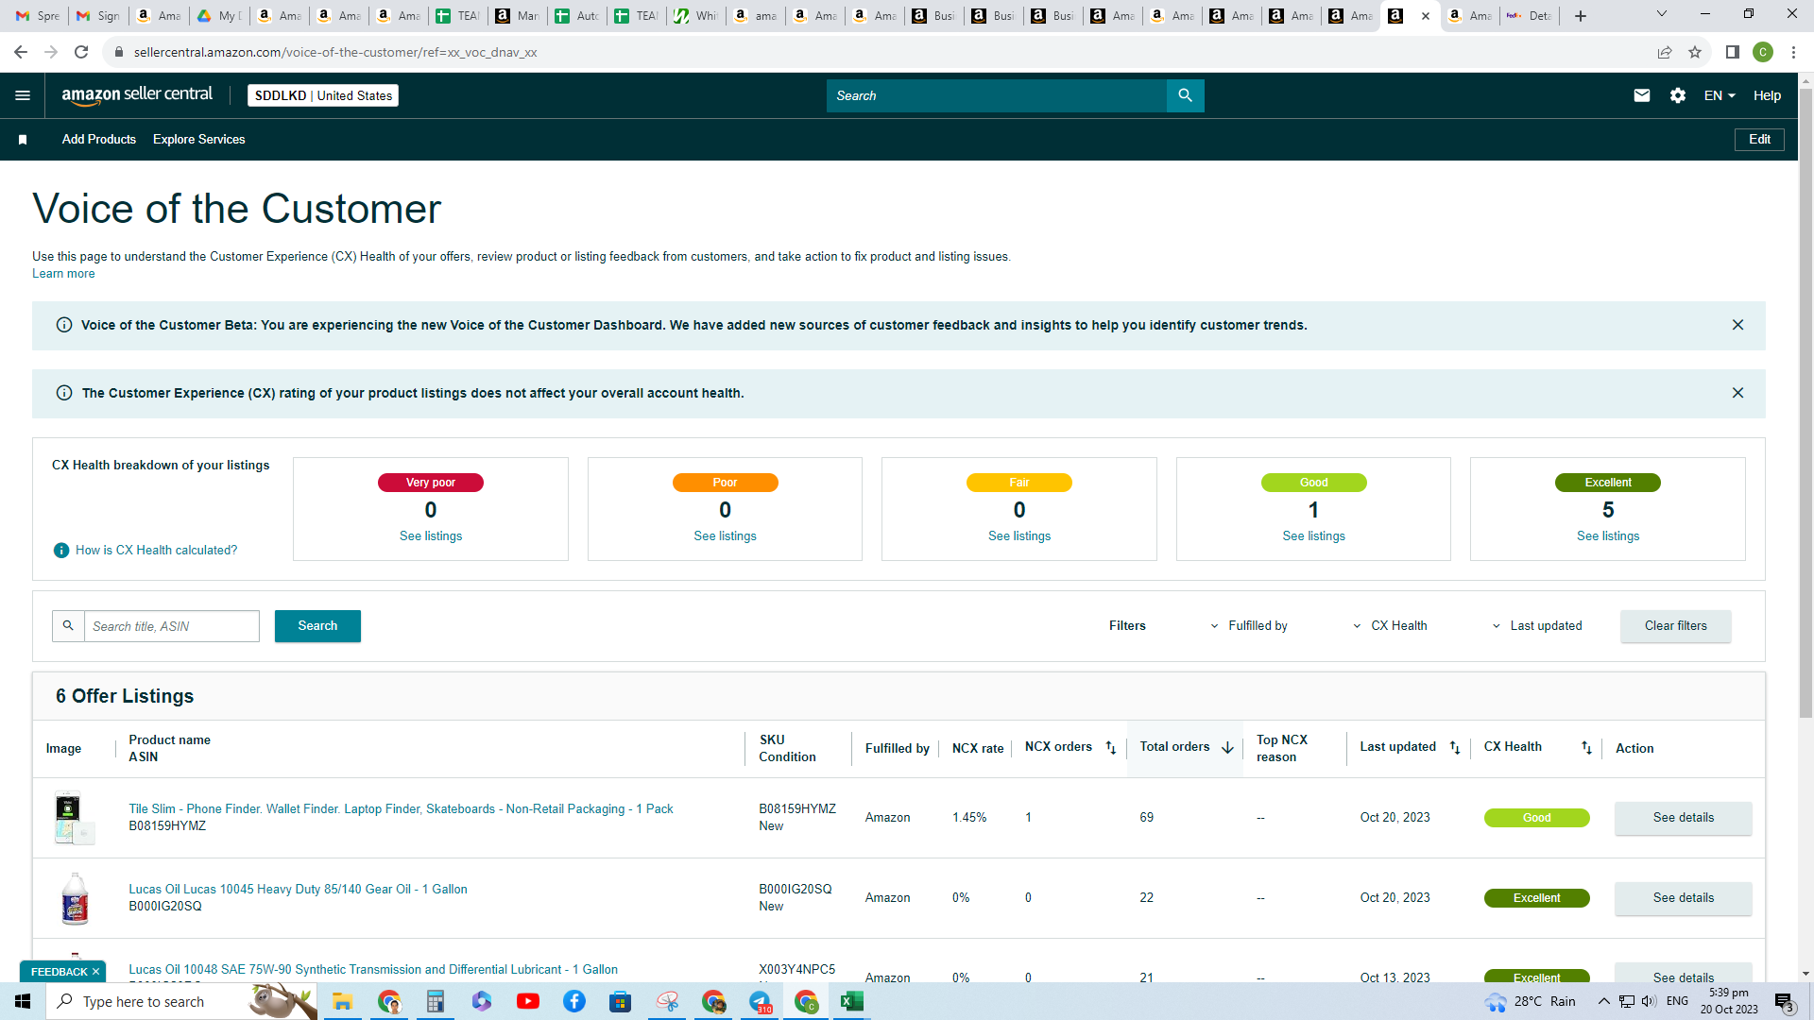Switch to the My Drive browser tab

(219, 16)
